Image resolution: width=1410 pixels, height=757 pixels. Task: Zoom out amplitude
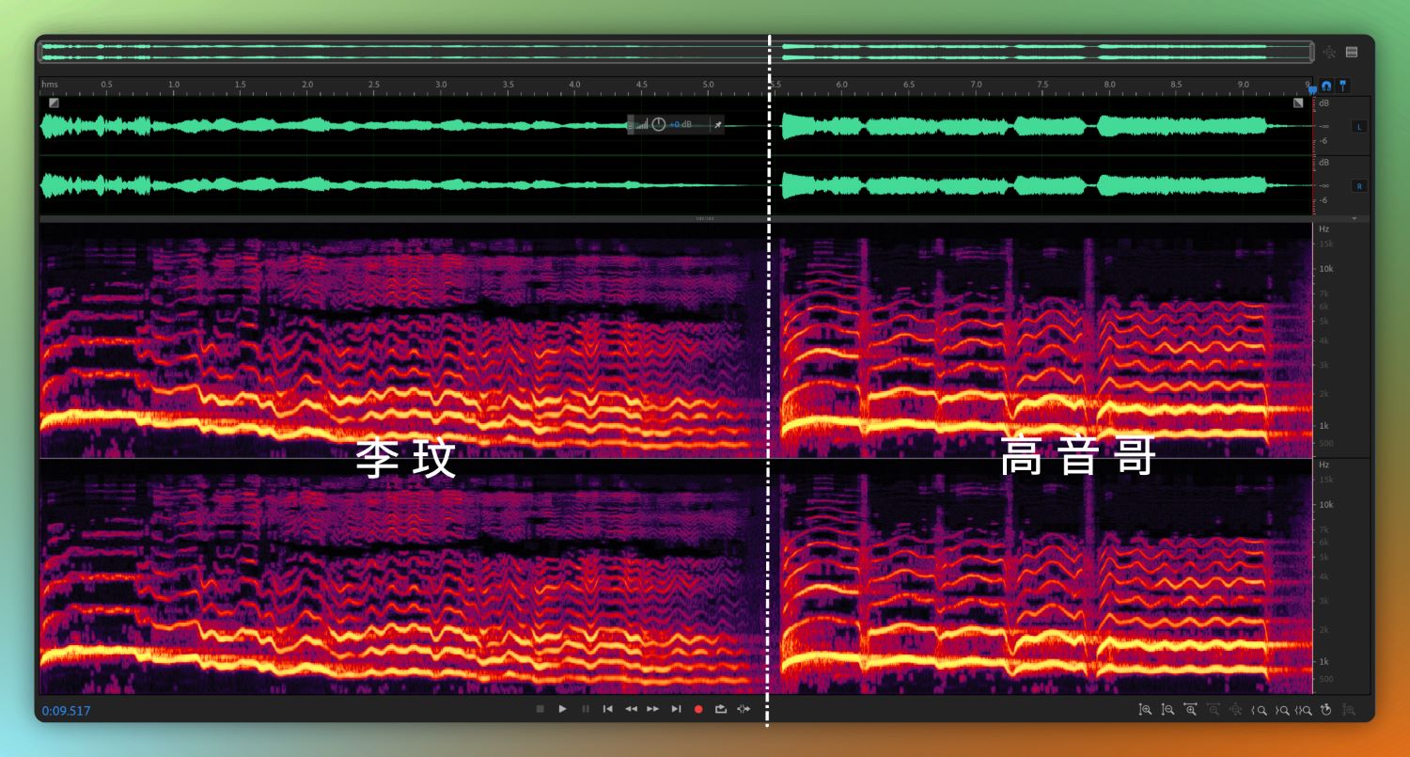(1167, 710)
